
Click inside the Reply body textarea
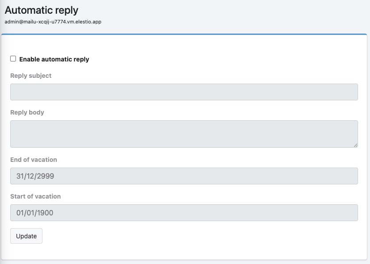pyautogui.click(x=184, y=134)
